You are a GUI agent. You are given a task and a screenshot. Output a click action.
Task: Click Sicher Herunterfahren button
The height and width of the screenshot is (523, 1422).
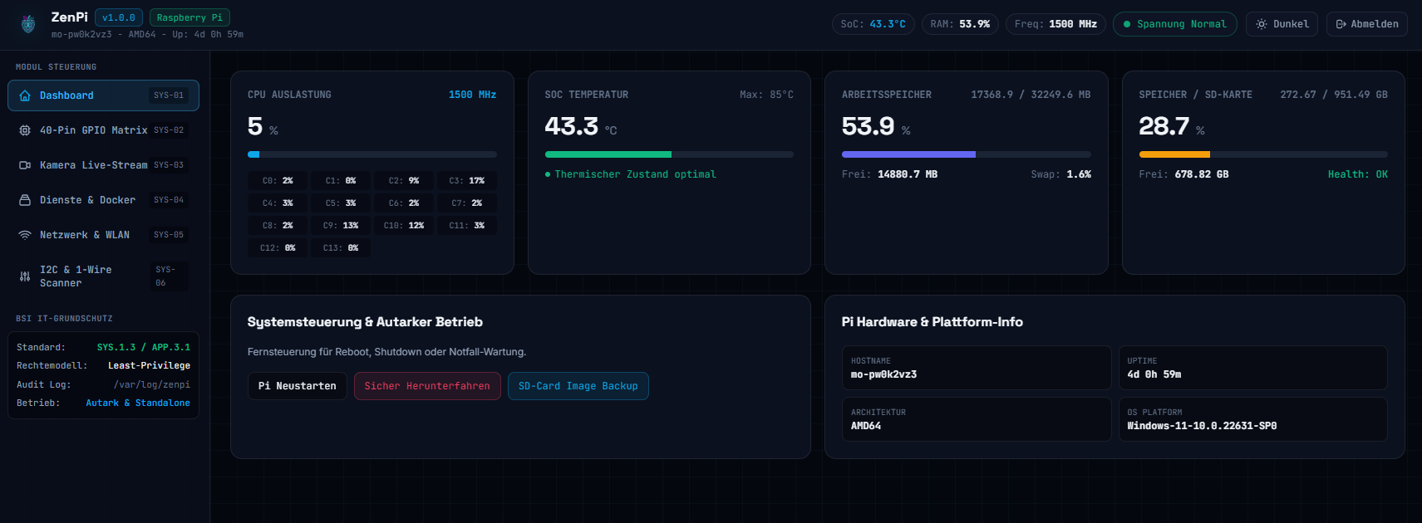click(427, 386)
